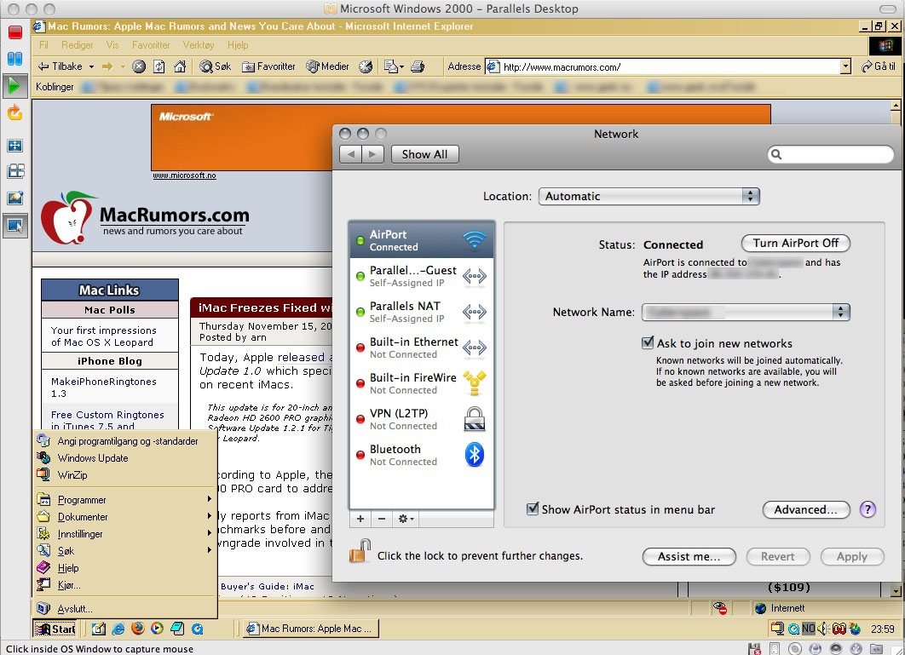905x655 pixels.
Task: Click the Advanced button
Action: [x=806, y=509]
